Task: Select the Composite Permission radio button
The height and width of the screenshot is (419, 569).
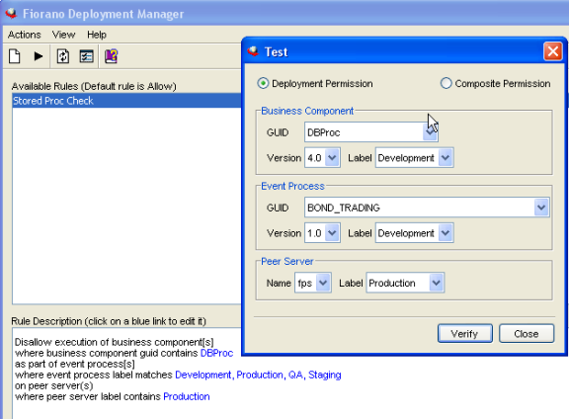Action: [446, 84]
